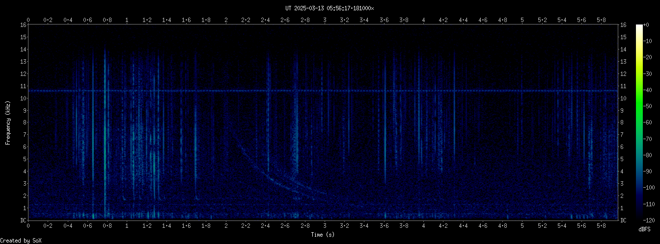
Task: Click the 16 kHz tick on the left frequency axis
Action: (23, 25)
